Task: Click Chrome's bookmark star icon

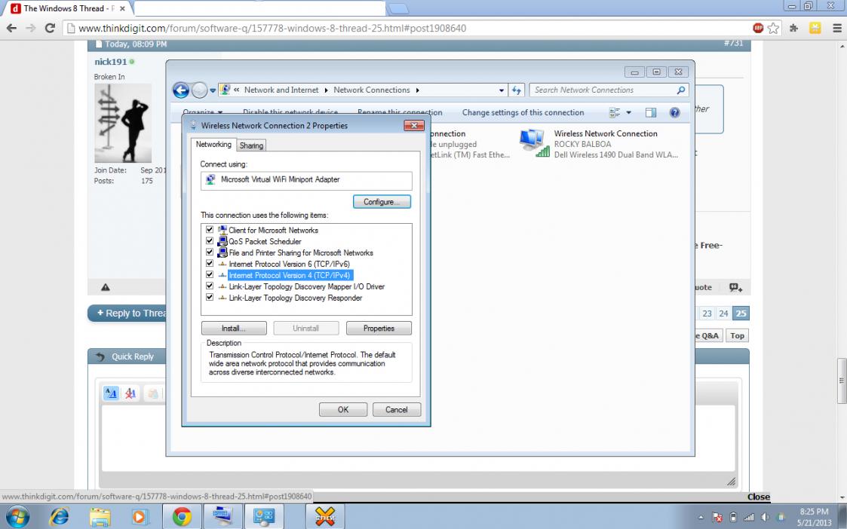Action: [774, 29]
